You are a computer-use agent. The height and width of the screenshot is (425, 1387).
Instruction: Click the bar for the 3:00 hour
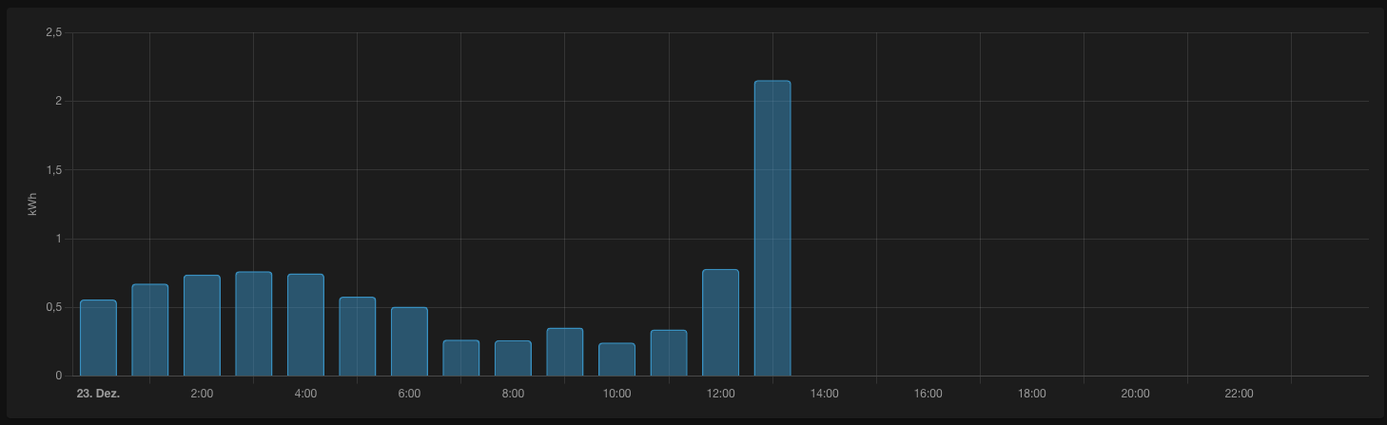pyautogui.click(x=254, y=323)
